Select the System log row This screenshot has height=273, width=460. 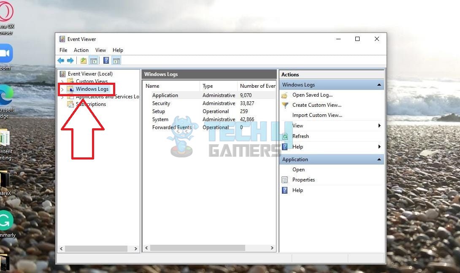tap(209, 119)
